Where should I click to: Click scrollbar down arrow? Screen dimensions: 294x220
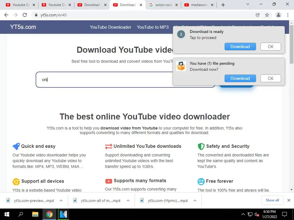coord(291,190)
